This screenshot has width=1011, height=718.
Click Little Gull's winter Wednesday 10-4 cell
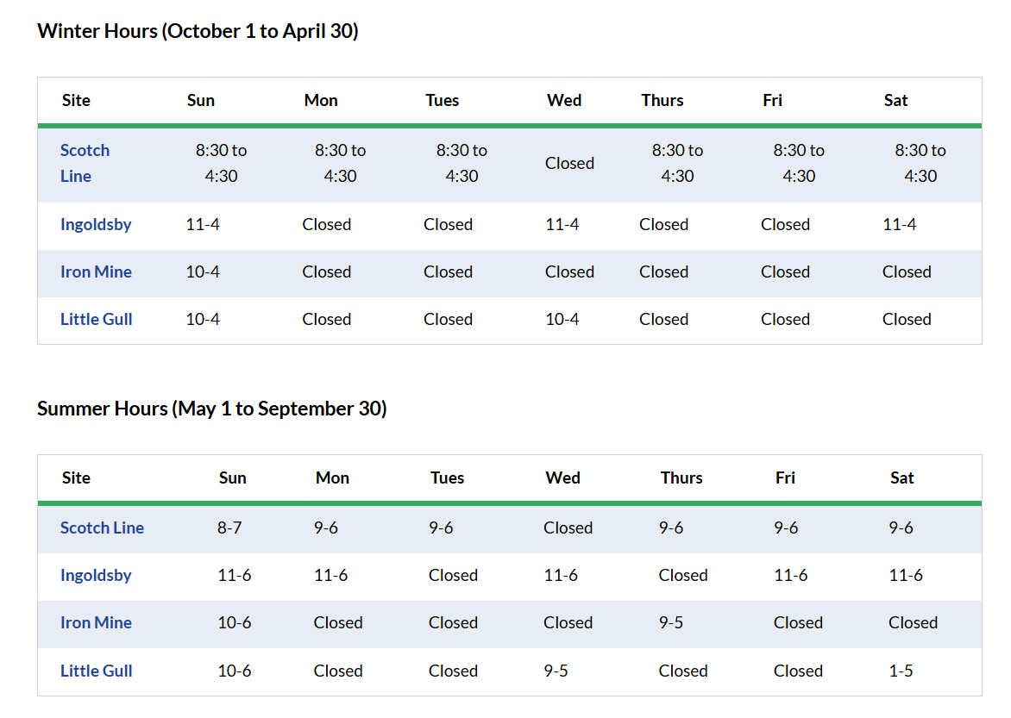(562, 320)
